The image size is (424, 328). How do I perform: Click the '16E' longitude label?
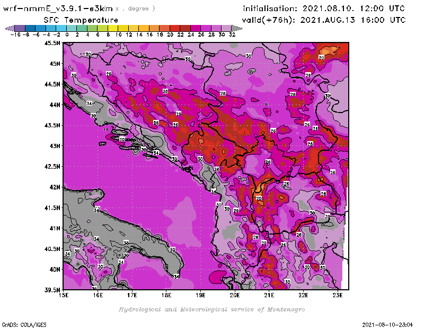(x=98, y=295)
